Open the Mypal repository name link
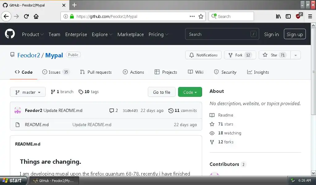Image resolution: width=316 pixels, height=185 pixels. [x=54, y=55]
